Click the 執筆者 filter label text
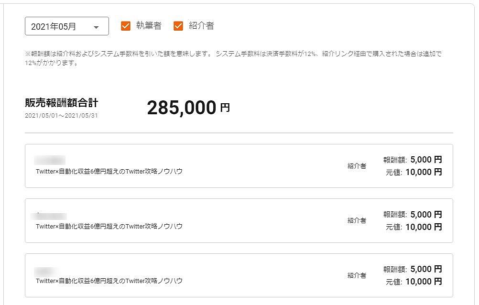This screenshot has width=479, height=305. [149, 26]
